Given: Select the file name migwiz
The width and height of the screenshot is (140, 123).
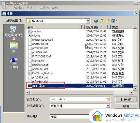Looking at the screenshot, I should [x=36, y=36].
